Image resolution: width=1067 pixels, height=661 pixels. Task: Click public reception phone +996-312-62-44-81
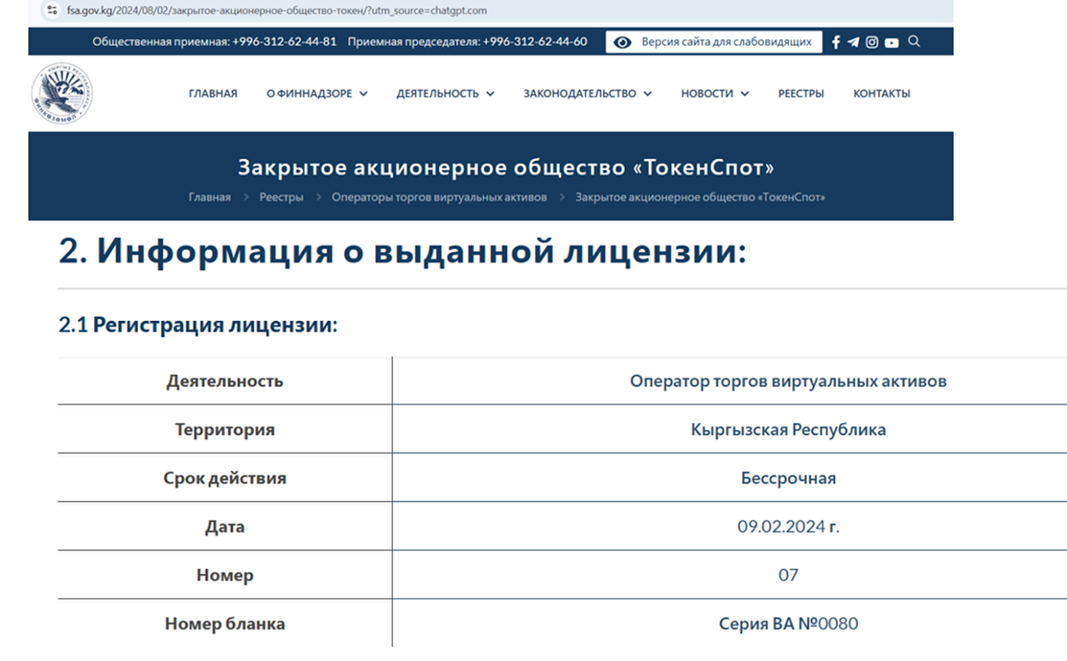coord(285,42)
